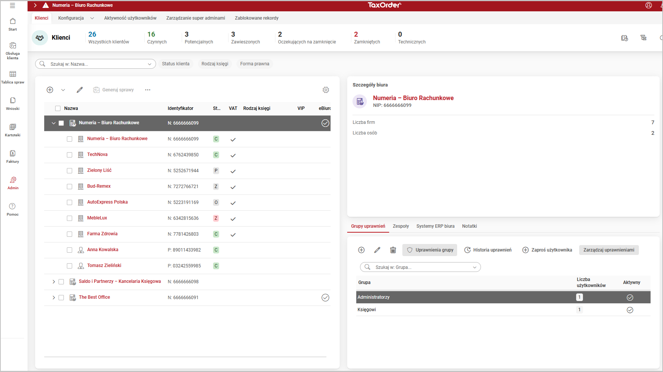Click the pencil edit icon above client list
The width and height of the screenshot is (663, 372).
point(80,90)
